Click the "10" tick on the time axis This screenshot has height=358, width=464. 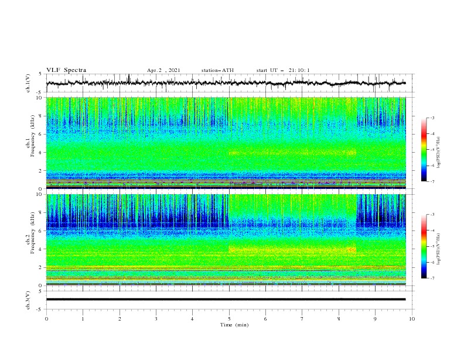pyautogui.click(x=412, y=319)
